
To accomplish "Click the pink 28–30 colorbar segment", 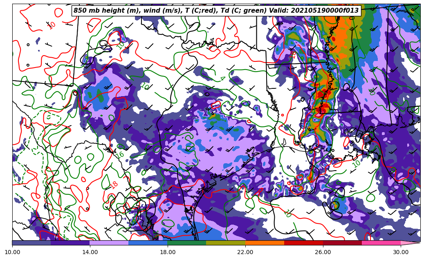I will tap(381, 243).
